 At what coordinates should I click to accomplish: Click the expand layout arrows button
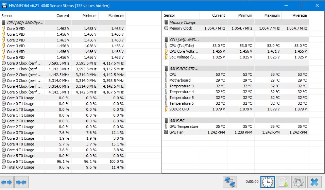pos(7,182)
